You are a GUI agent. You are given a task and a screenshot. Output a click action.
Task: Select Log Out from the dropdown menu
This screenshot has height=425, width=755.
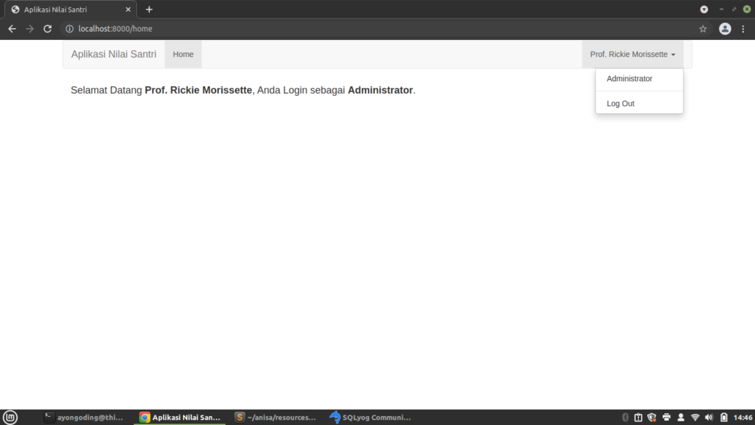[x=639, y=103]
